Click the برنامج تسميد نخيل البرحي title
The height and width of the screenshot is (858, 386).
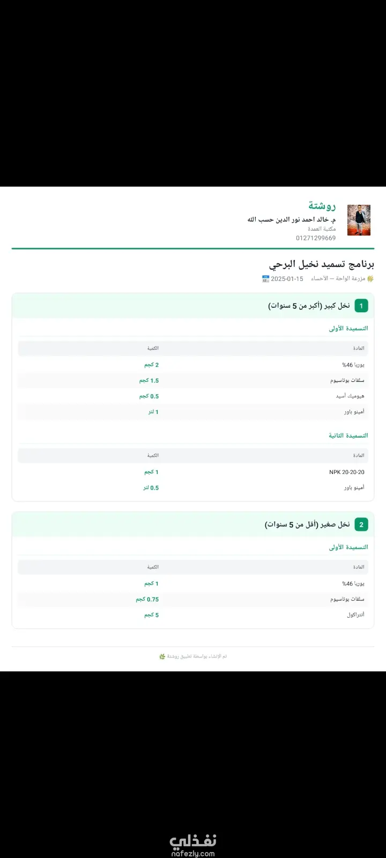322,264
